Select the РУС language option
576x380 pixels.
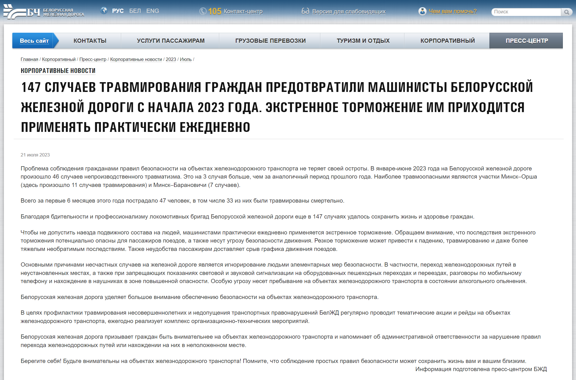coord(118,11)
